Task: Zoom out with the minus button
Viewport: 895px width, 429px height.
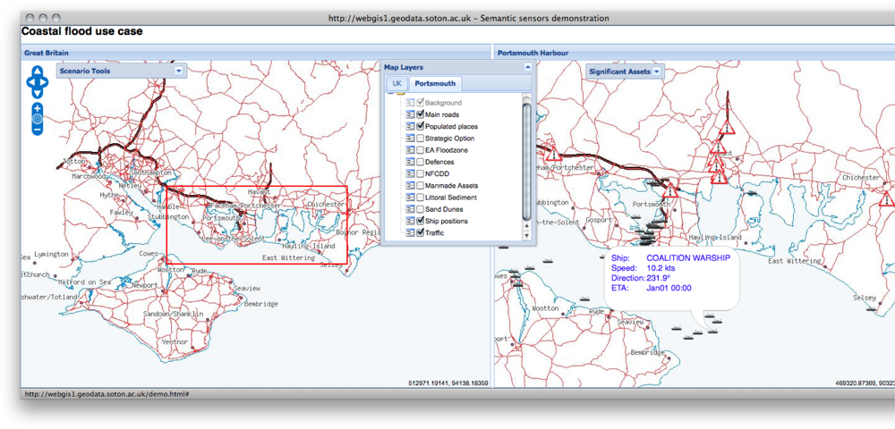Action: pos(37,130)
